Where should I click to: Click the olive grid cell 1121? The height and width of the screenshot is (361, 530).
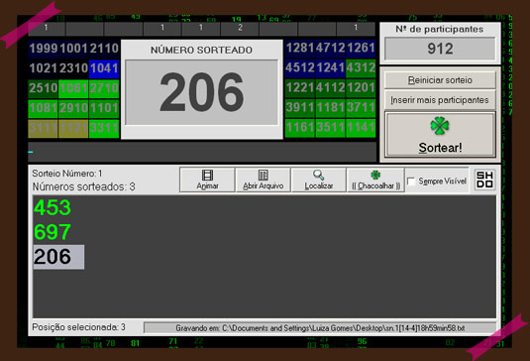click(x=73, y=128)
